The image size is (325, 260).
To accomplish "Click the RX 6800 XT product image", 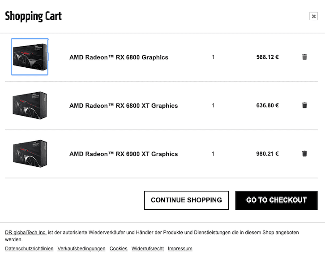I will pos(30,105).
